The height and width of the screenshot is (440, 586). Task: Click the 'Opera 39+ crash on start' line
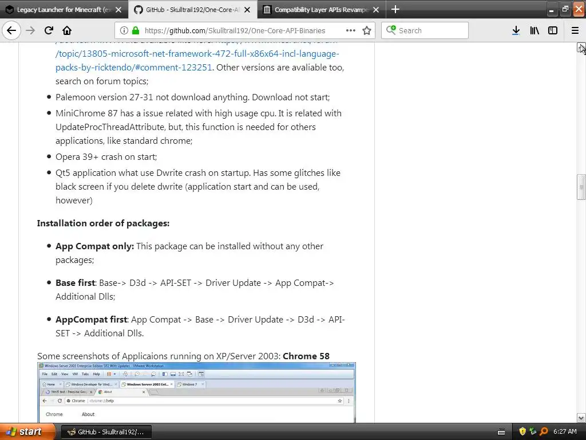tap(106, 157)
